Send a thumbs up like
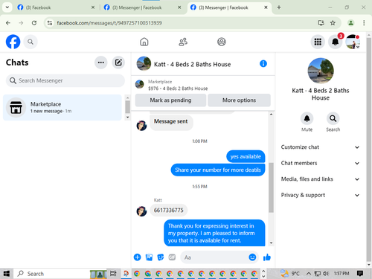 267,257
